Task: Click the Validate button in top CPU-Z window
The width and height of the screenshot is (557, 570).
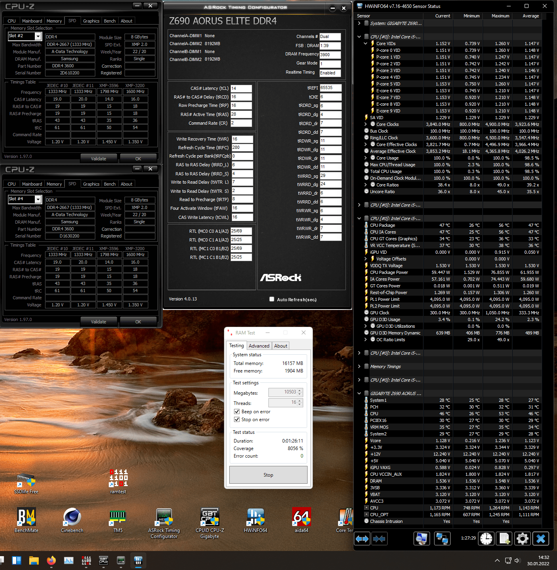Action: click(x=98, y=159)
